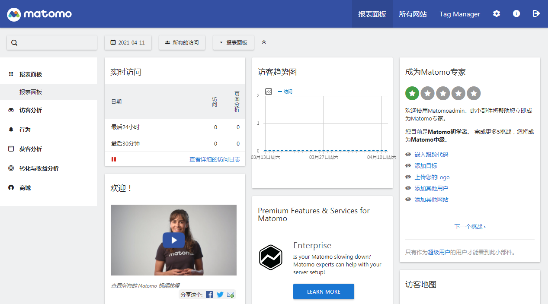Click the Matomo logo
Image resolution: width=548 pixels, height=304 pixels.
click(39, 14)
